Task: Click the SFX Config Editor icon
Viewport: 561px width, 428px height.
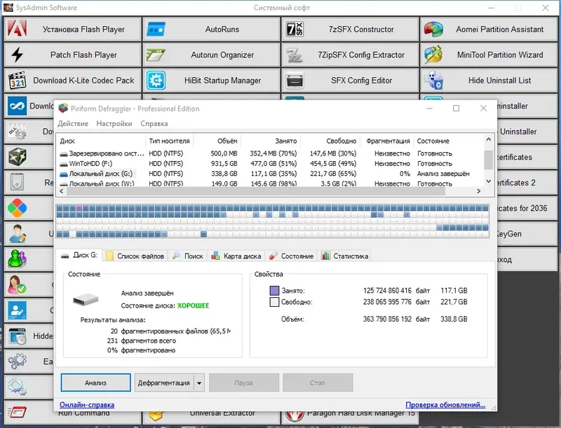Action: [295, 81]
